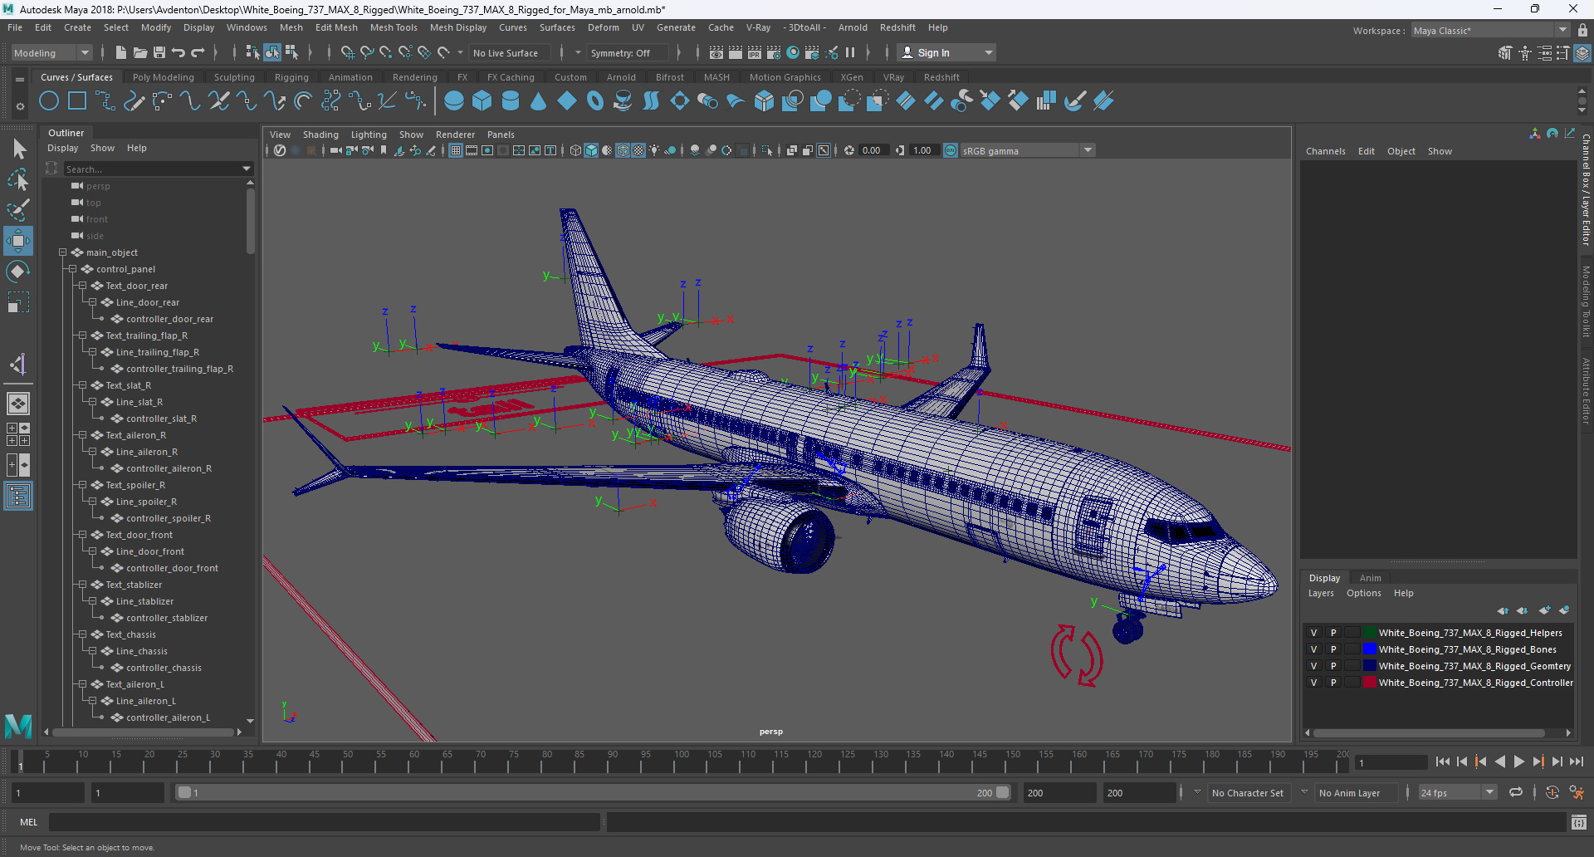Click the Render current frame icon
The height and width of the screenshot is (857, 1594).
(736, 52)
